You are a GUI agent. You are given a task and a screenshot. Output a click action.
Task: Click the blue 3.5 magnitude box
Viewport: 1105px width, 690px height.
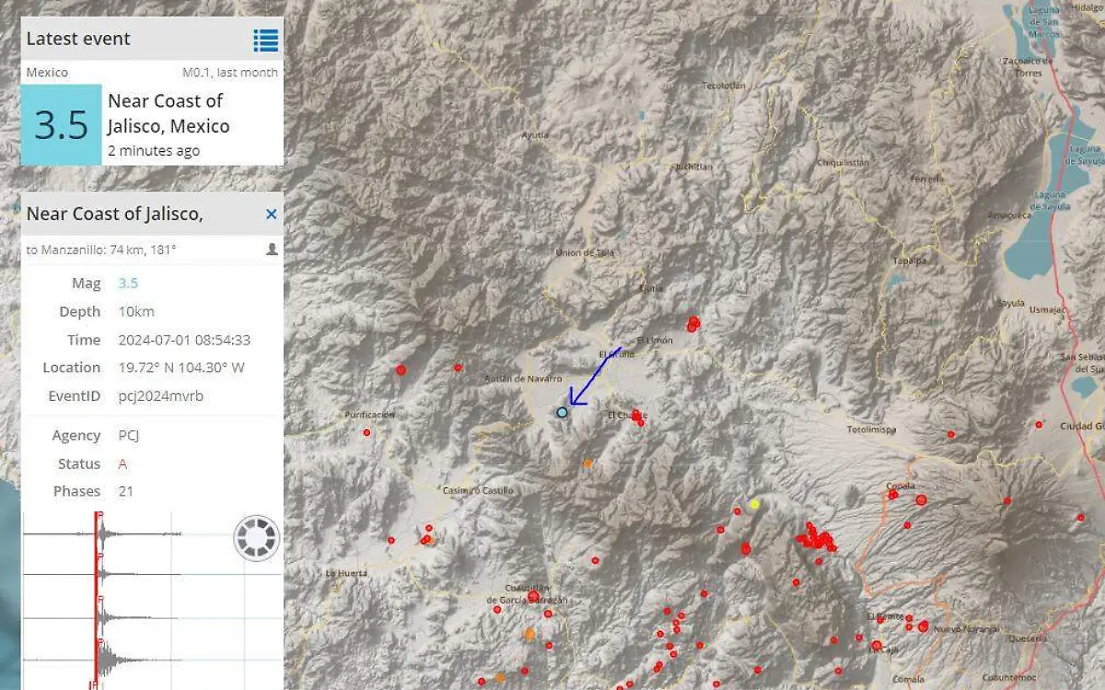(61, 125)
